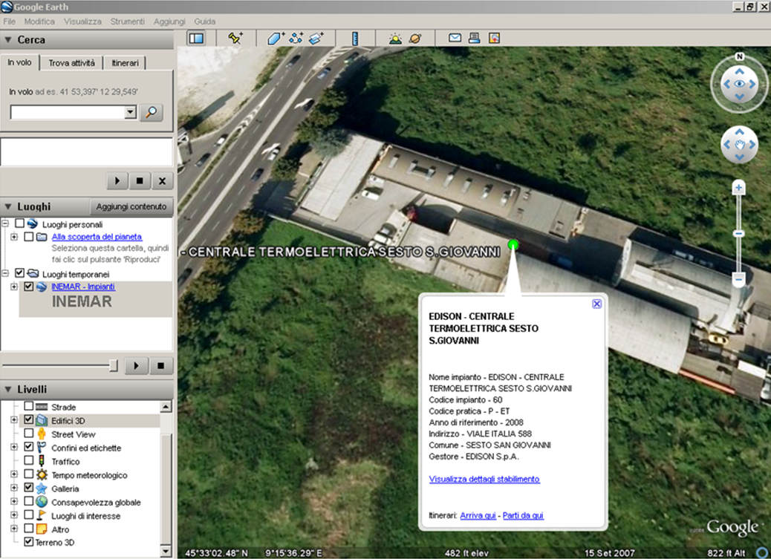This screenshot has height=559, width=771.
Task: Click the Street View pegman layer icon
Action: (x=42, y=434)
